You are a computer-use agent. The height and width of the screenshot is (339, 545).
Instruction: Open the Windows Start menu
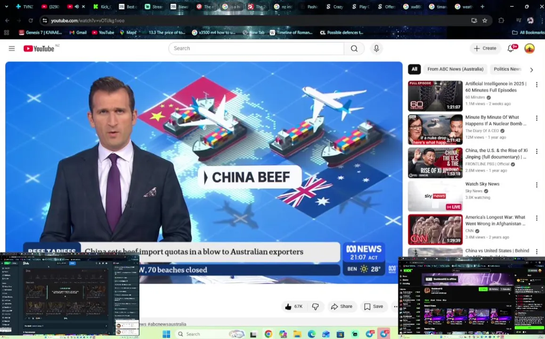[166, 334]
